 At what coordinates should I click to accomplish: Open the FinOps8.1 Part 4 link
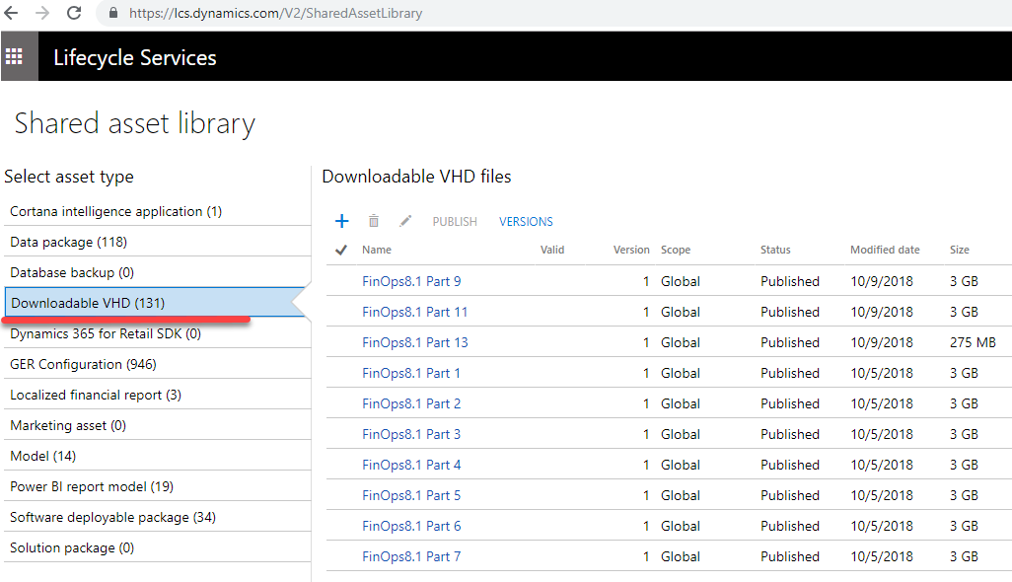[411, 465]
